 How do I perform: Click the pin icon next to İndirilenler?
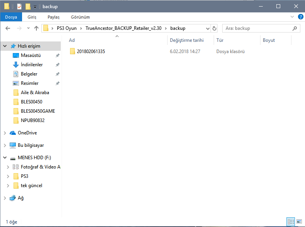click(57, 65)
